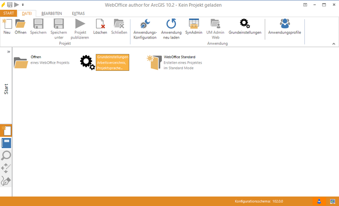The height and width of the screenshot is (206, 339).
Task: Click quick access save icon in title bar
Action: pos(10,5)
